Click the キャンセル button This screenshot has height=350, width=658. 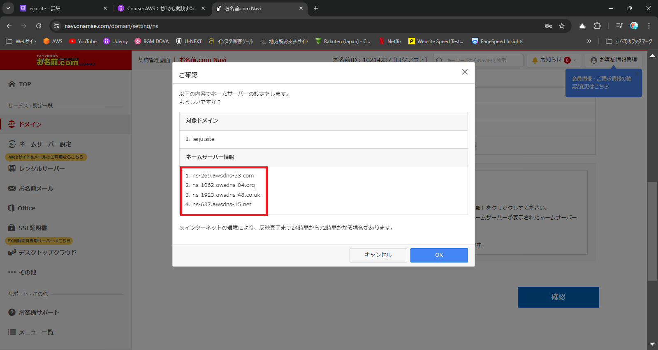click(x=378, y=255)
